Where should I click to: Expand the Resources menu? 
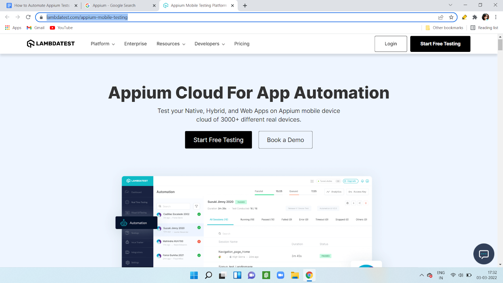click(171, 44)
